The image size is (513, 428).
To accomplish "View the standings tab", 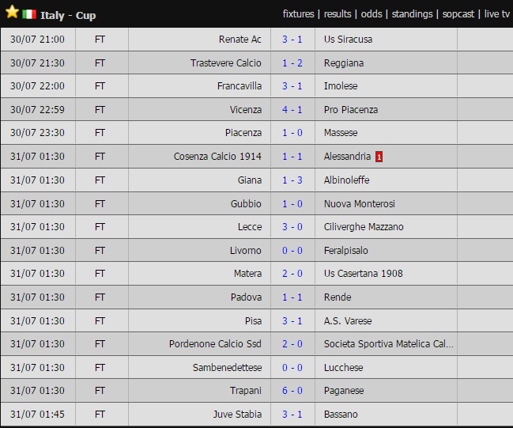I will (412, 14).
